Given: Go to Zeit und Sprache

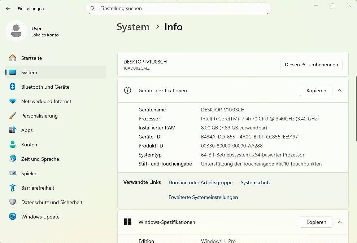Looking at the screenshot, I should click(x=40, y=159).
